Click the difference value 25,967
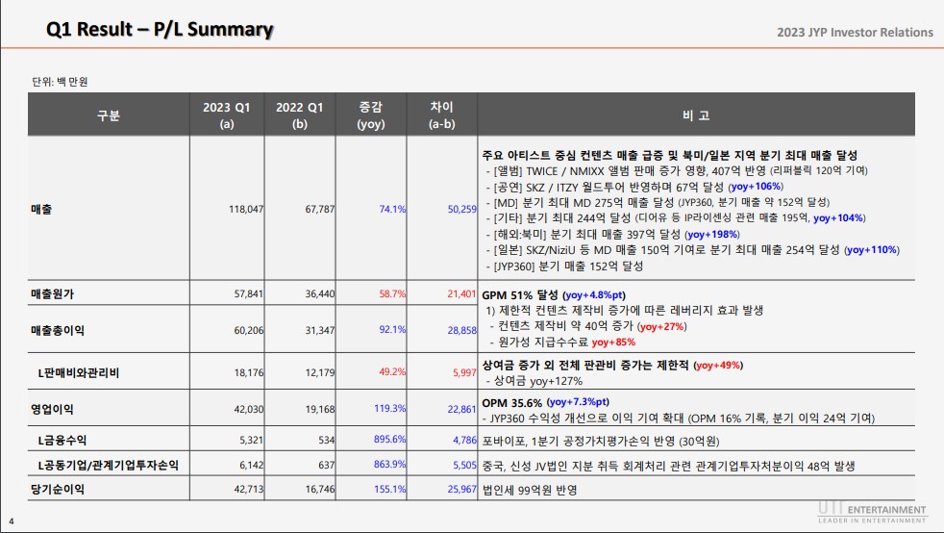Screen dimensions: 944x533 pyautogui.click(x=461, y=489)
